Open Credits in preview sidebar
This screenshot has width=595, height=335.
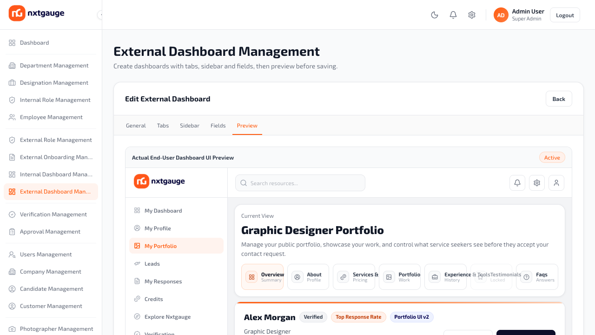pos(176,299)
